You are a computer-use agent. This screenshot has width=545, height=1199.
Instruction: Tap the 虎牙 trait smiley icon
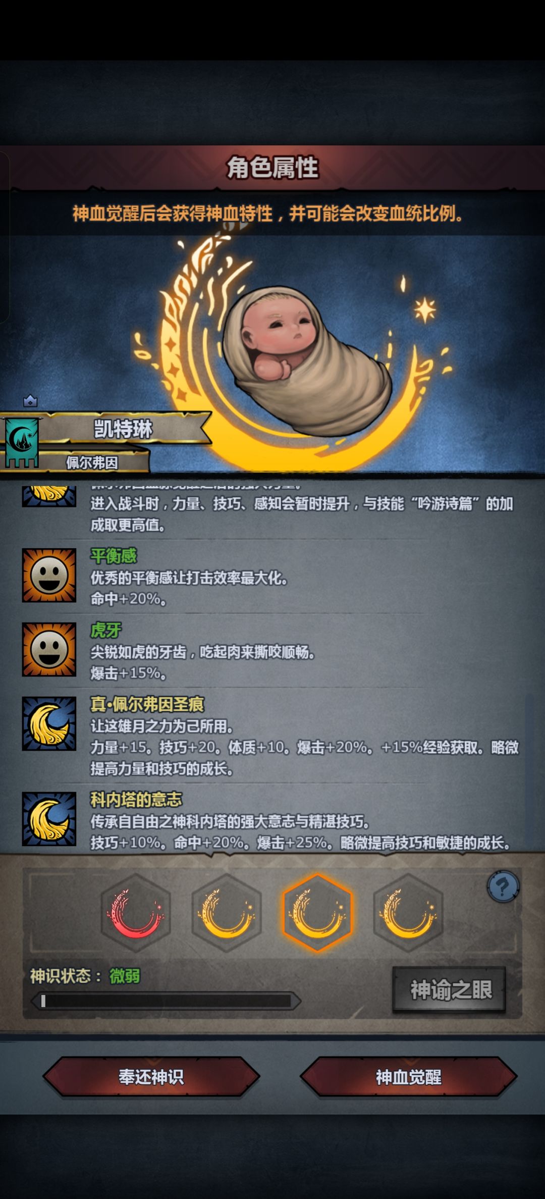(x=49, y=649)
